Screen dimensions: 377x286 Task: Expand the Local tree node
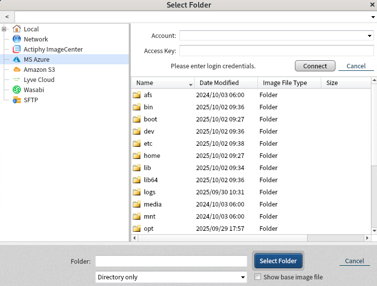(4, 29)
